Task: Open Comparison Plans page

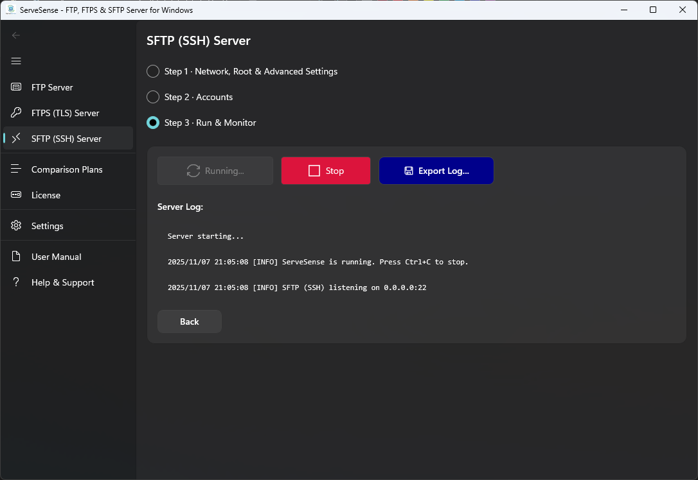Action: (68, 169)
